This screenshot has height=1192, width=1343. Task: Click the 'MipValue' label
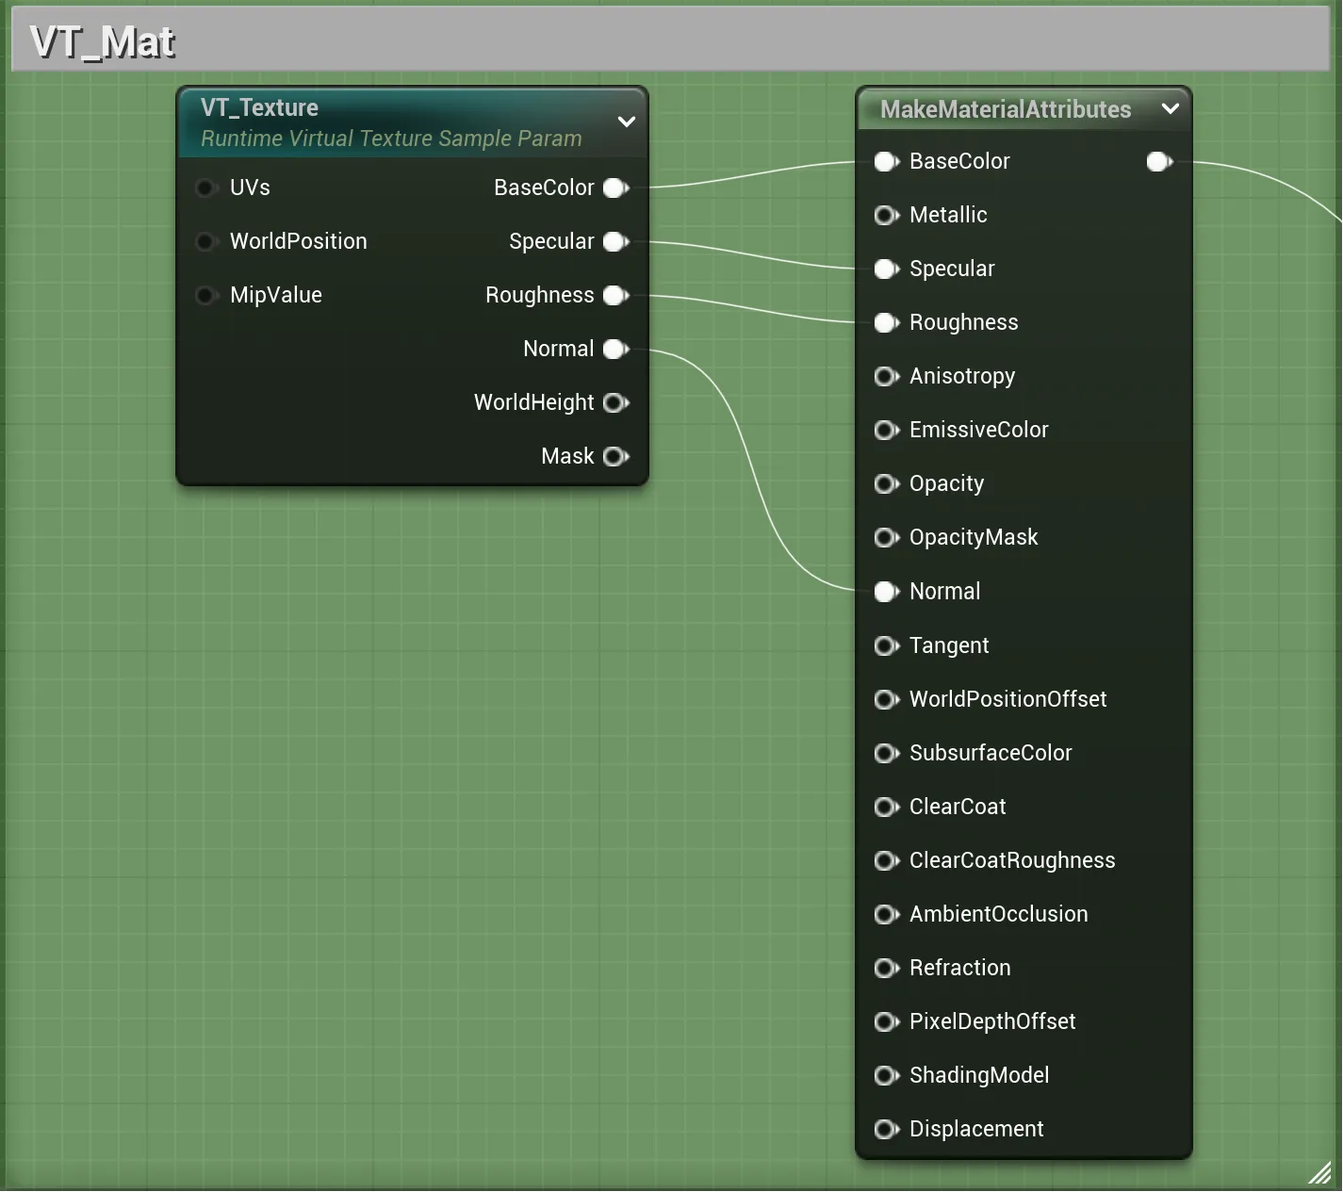(276, 295)
